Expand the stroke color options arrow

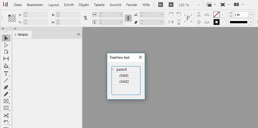tap(223, 22)
